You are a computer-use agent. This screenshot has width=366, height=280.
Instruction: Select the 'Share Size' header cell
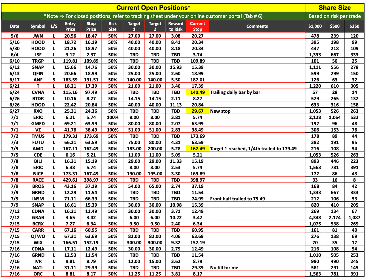click(x=335, y=7)
